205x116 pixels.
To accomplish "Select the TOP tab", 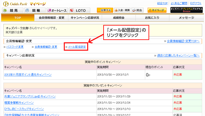I will pos(18,18).
